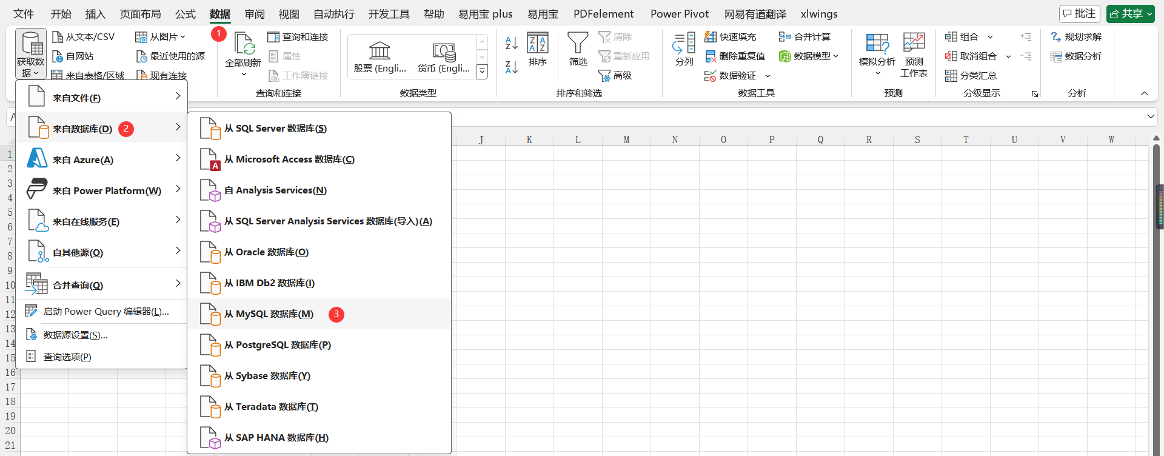Choose From Sybase Database option
Viewport: 1164px width, 456px height.
pos(319,375)
